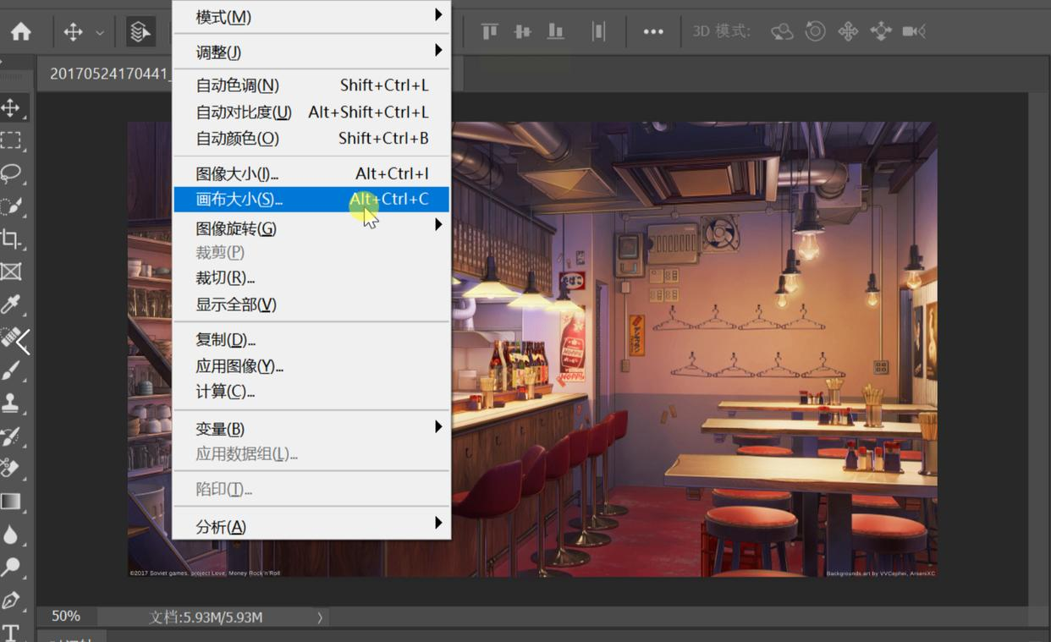Expand status bar document info arrow
The width and height of the screenshot is (1051, 642).
point(320,617)
